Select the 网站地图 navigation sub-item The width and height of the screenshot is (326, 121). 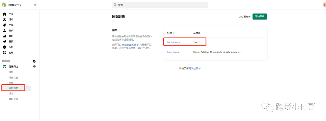(13, 88)
